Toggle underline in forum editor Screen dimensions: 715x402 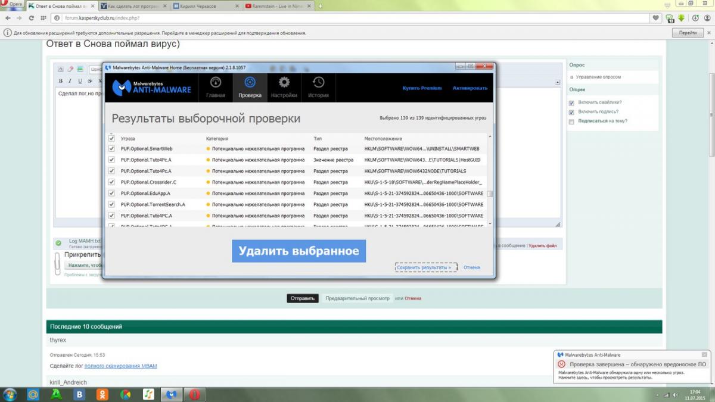[x=80, y=81]
